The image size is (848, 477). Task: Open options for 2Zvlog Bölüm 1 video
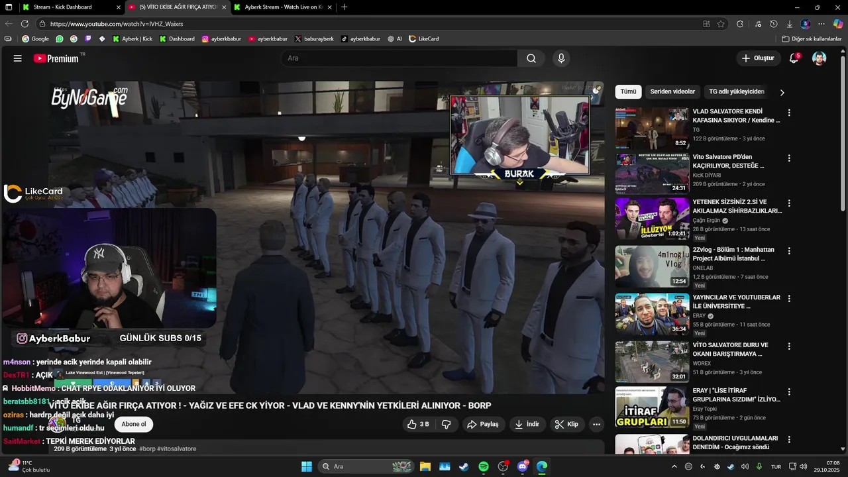788,251
